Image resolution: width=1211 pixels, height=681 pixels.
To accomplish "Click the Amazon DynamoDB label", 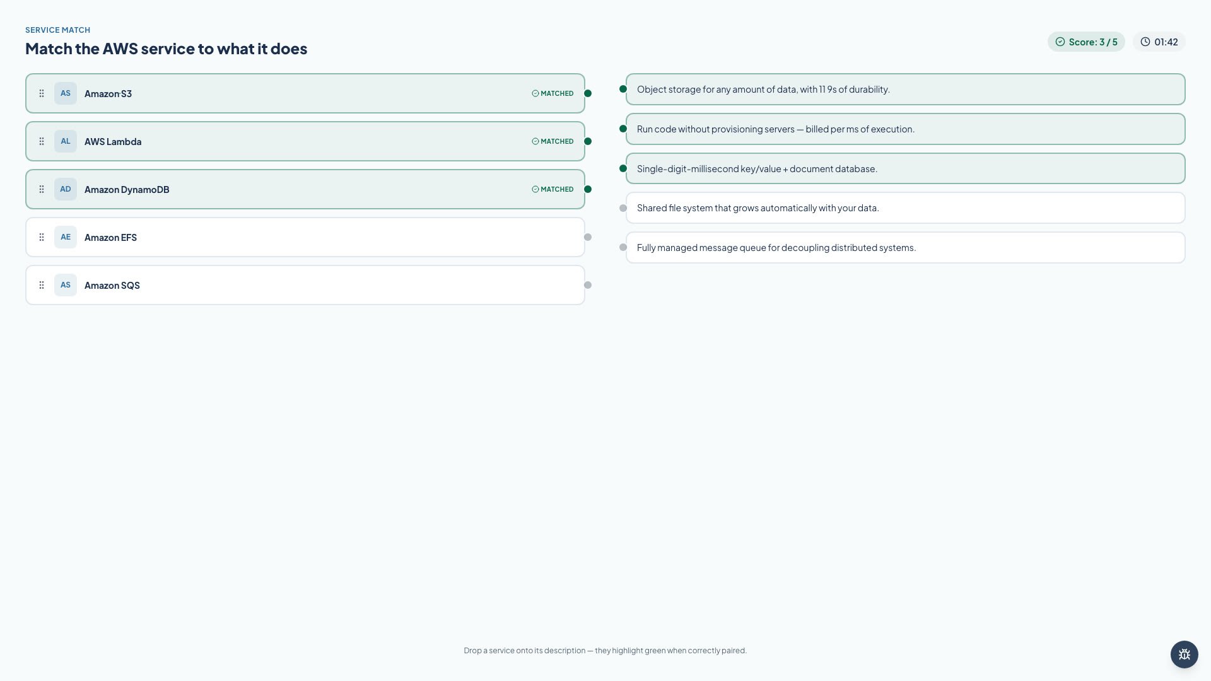I will click(127, 189).
